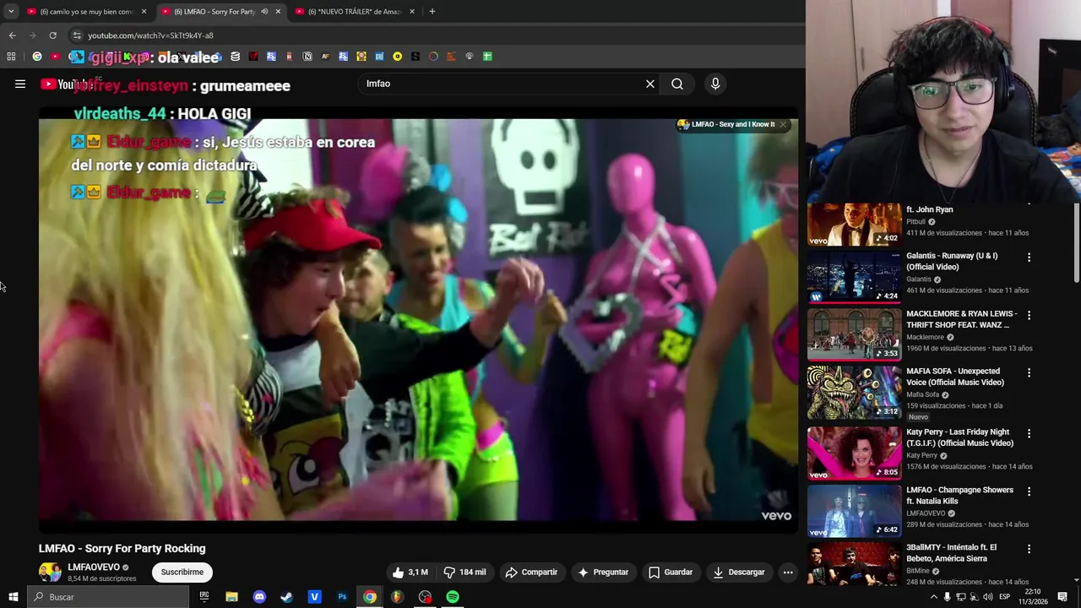Open the Katy Perry Last Friday Night thumbnail
The width and height of the screenshot is (1081, 608).
[x=854, y=453]
